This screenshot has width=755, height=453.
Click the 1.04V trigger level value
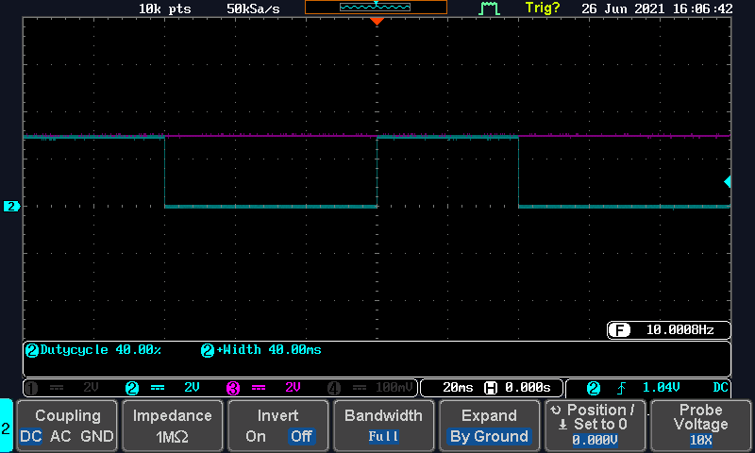662,388
